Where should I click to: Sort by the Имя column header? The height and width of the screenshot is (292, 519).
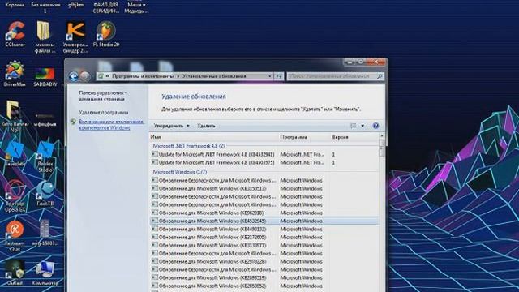(x=213, y=137)
